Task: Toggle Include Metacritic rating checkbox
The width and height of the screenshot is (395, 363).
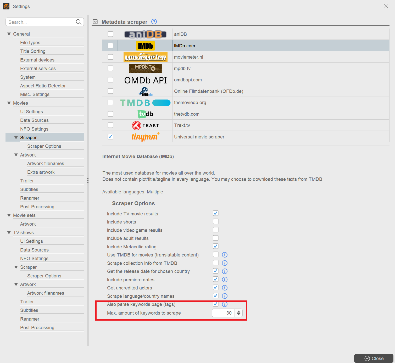Action: click(216, 246)
